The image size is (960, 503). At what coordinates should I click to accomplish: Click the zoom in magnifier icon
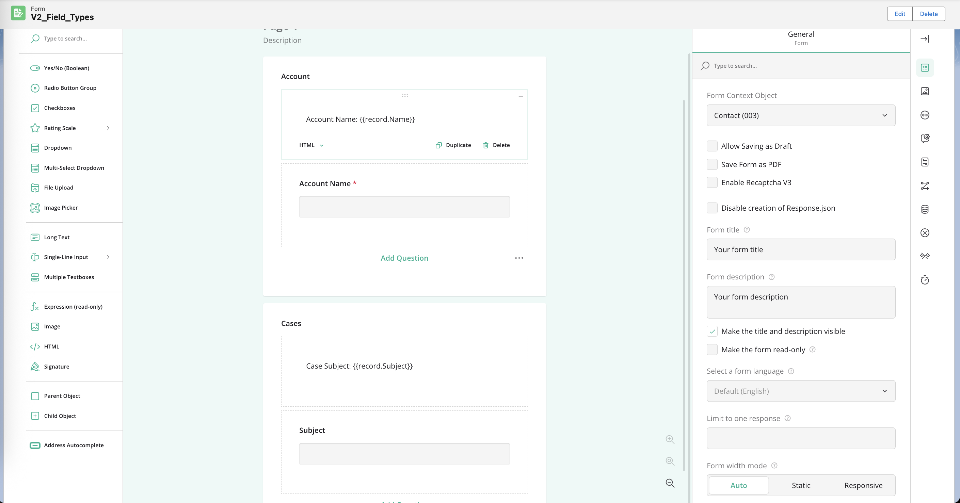coord(670,439)
